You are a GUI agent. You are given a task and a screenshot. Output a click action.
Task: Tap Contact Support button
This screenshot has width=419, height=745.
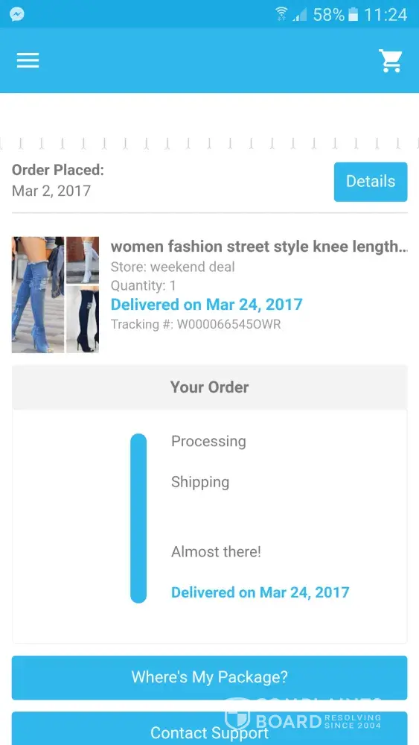[209, 729]
